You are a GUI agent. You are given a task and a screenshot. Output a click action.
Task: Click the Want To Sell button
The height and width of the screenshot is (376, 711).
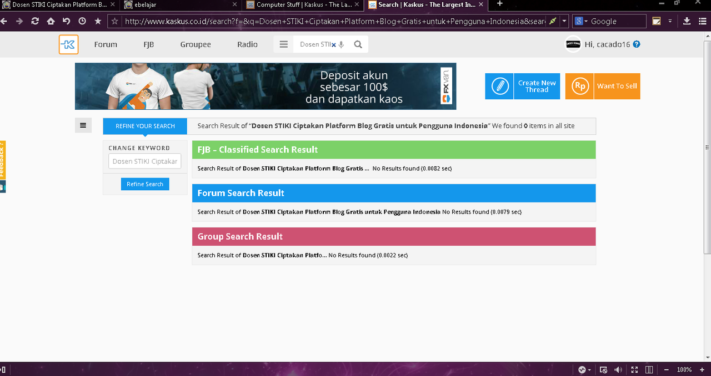[603, 86]
